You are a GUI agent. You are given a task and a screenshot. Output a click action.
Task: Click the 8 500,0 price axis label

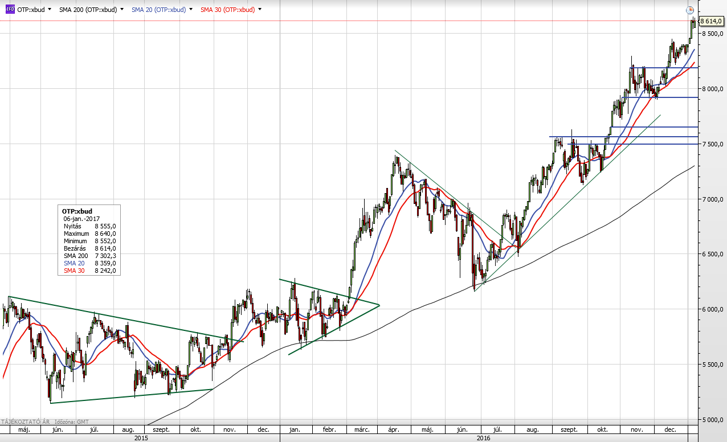pos(713,34)
